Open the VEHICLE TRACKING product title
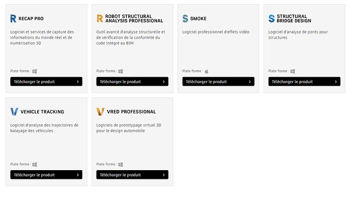357x199 pixels. point(42,112)
